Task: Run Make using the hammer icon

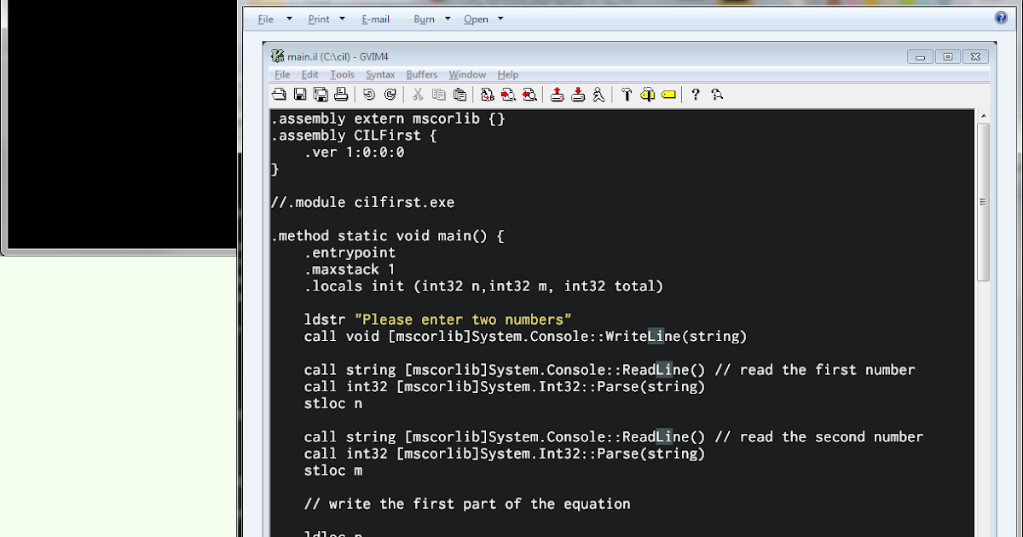Action: point(627,95)
